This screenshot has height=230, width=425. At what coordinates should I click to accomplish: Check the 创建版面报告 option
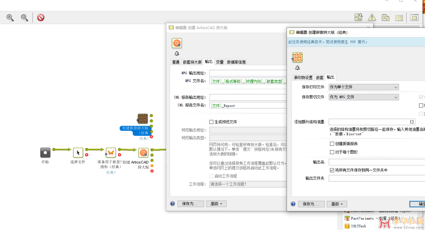(x=332, y=144)
